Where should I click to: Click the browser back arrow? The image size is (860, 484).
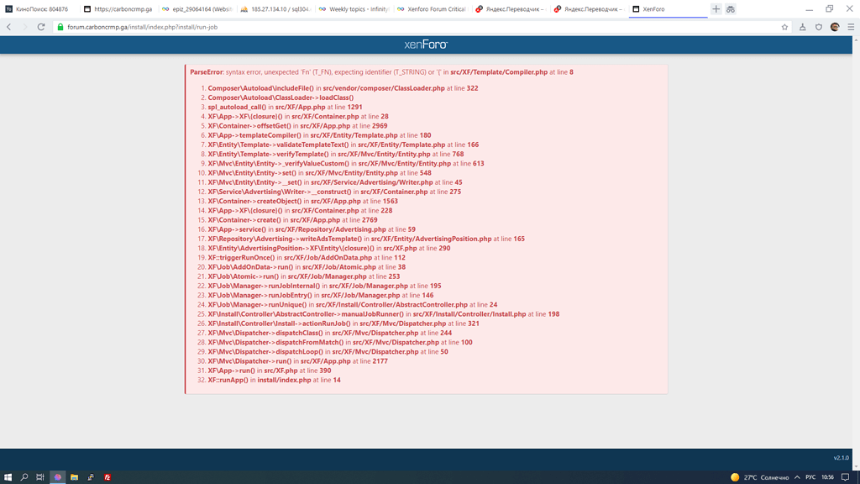tap(9, 27)
